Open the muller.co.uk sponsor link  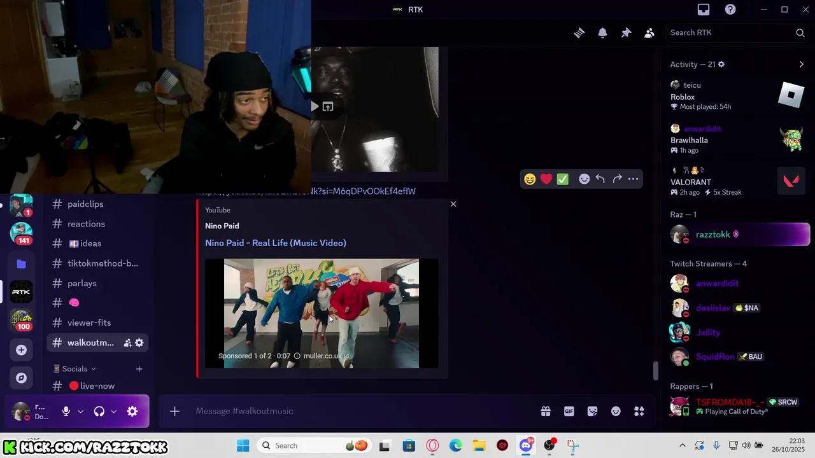pos(326,356)
